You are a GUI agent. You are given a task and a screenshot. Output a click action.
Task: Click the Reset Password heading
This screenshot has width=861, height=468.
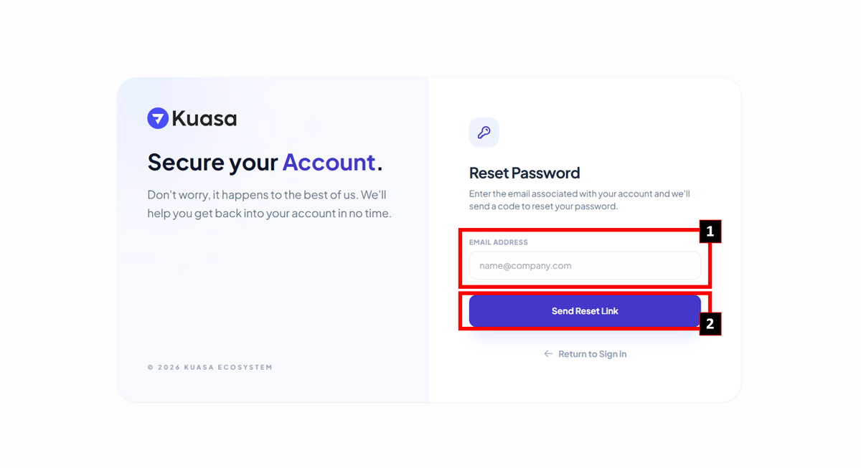click(524, 173)
